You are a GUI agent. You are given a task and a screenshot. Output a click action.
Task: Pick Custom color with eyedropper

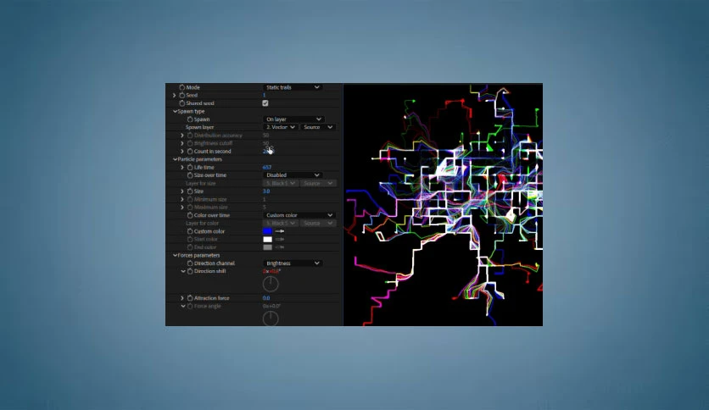[x=279, y=231]
